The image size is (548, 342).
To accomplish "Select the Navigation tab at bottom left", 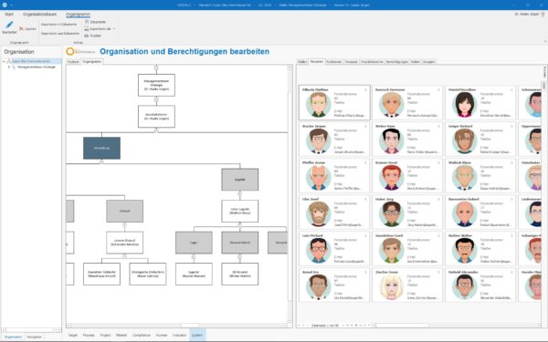I will (x=35, y=337).
